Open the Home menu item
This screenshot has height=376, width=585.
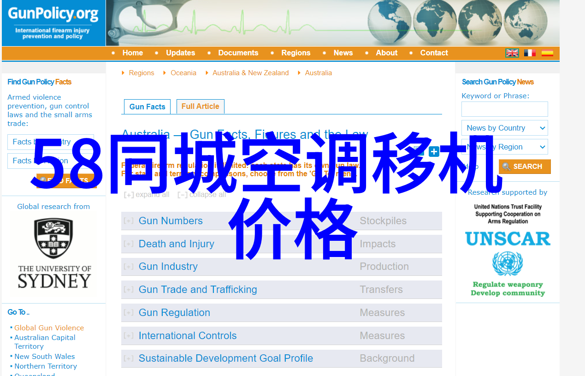(133, 53)
